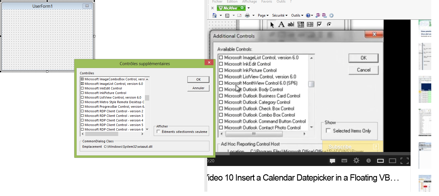Open the McAfee dropdown arrow

tap(248, 8)
